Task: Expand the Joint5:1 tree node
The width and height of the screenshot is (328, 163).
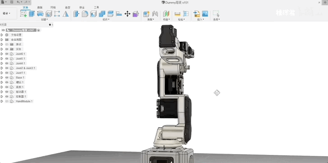Action: pyautogui.click(x=2, y=59)
